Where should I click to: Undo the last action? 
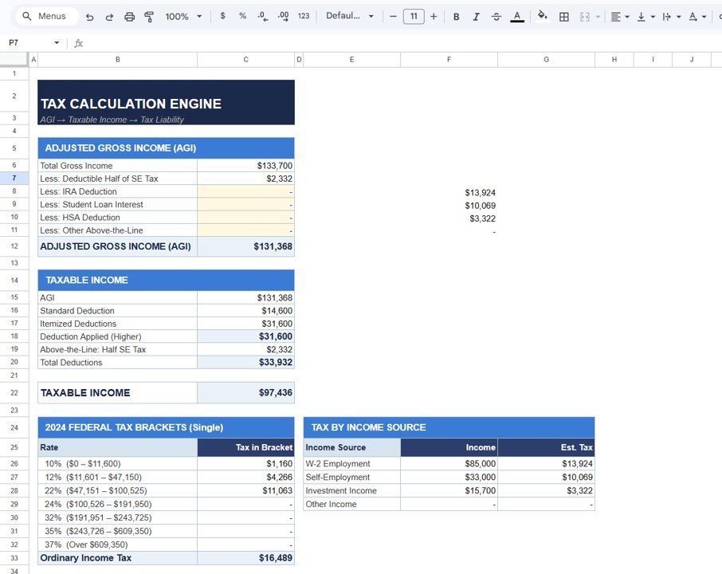pyautogui.click(x=88, y=15)
